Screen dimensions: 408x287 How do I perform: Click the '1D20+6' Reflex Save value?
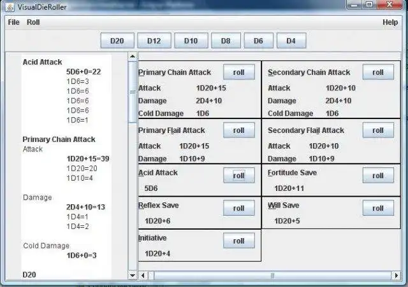point(157,221)
